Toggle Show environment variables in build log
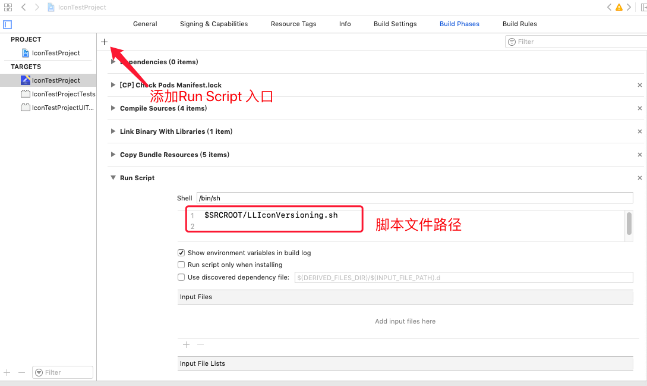Screen dimensions: 647x386 pos(181,253)
